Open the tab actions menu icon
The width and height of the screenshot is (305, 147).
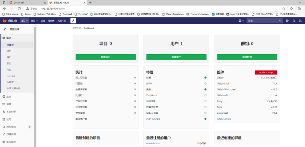[4, 3]
